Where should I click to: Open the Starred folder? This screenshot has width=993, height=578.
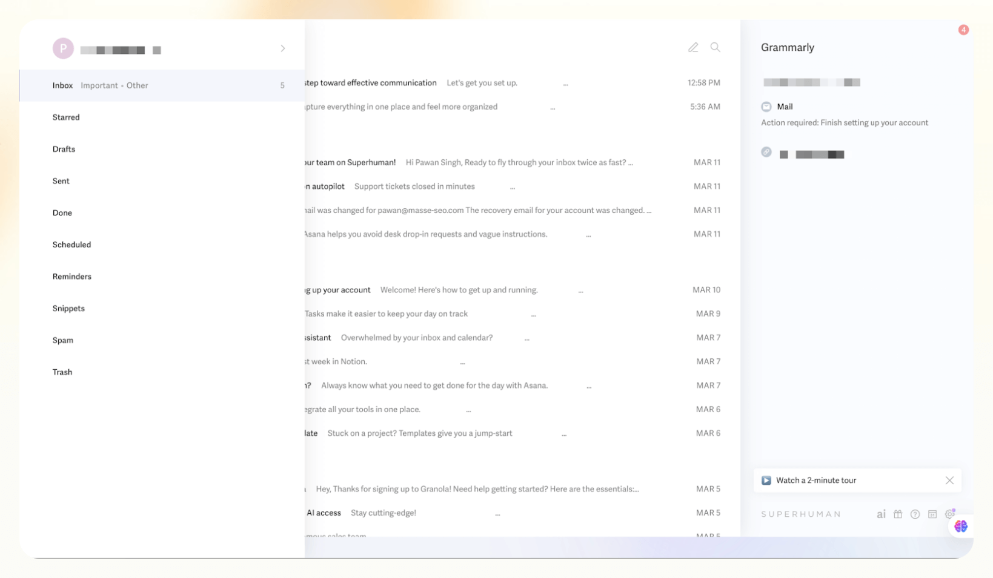66,117
